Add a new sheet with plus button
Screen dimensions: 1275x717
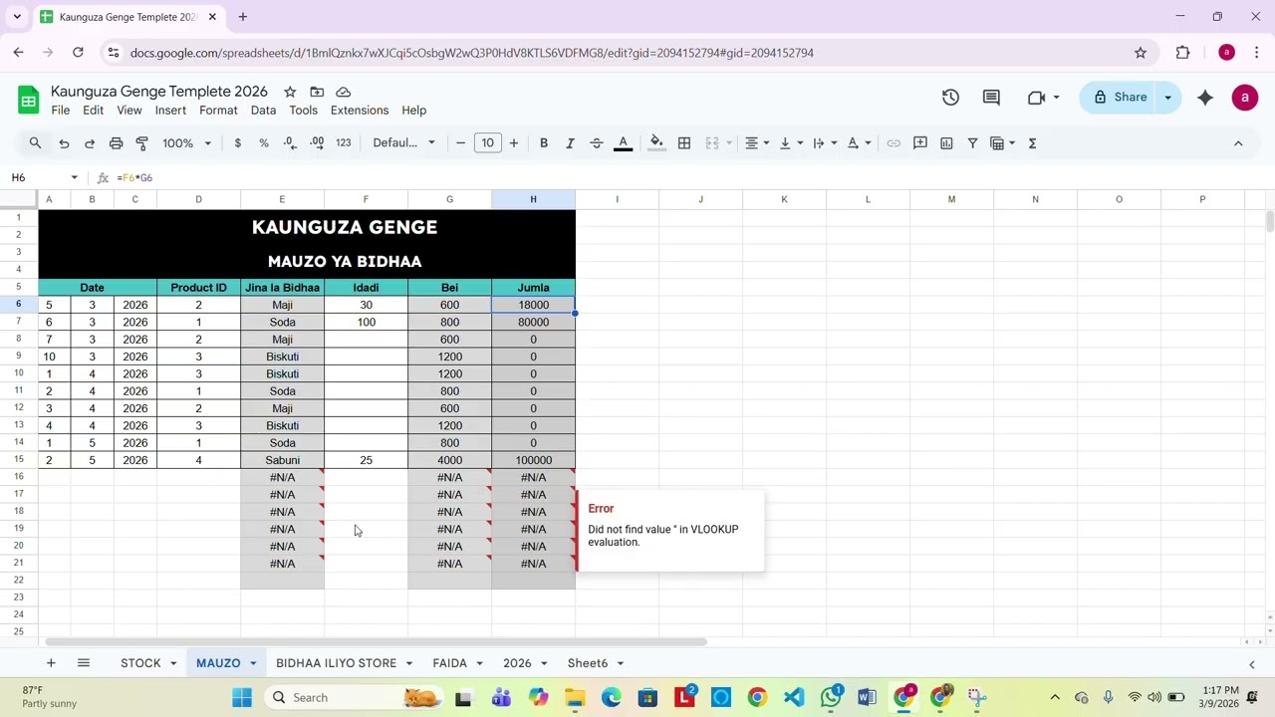tap(51, 663)
